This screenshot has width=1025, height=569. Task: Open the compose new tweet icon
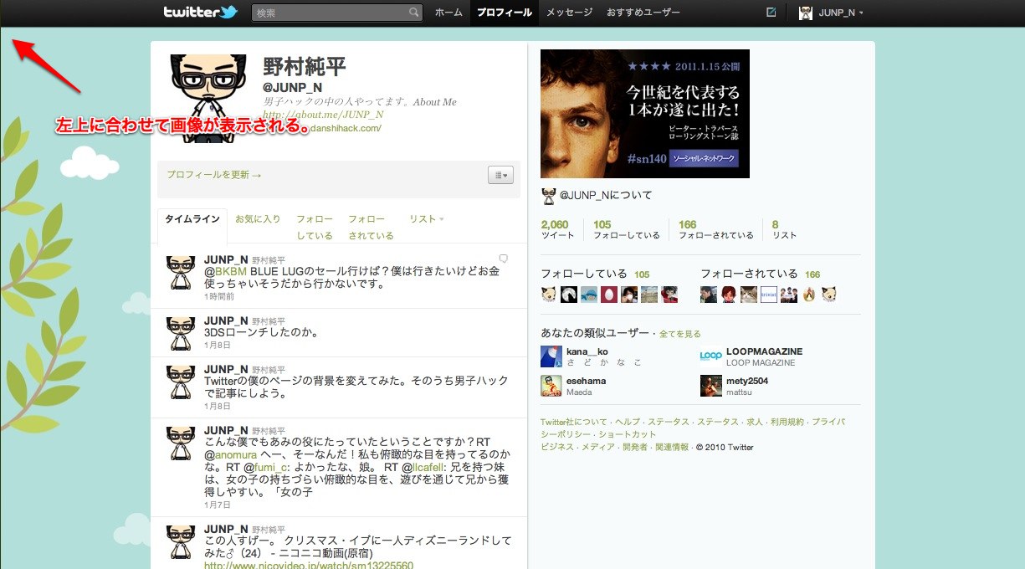point(771,13)
